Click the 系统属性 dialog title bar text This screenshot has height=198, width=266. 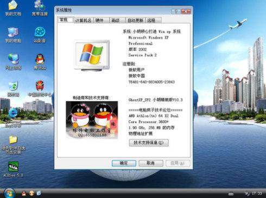coord(64,10)
